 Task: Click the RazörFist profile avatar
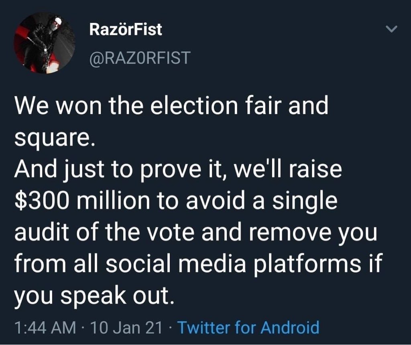click(44, 43)
